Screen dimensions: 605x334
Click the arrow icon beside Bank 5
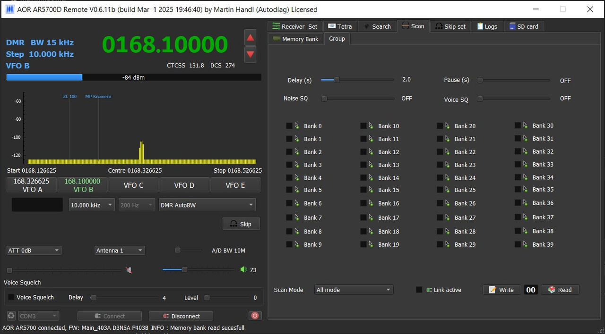(297, 190)
